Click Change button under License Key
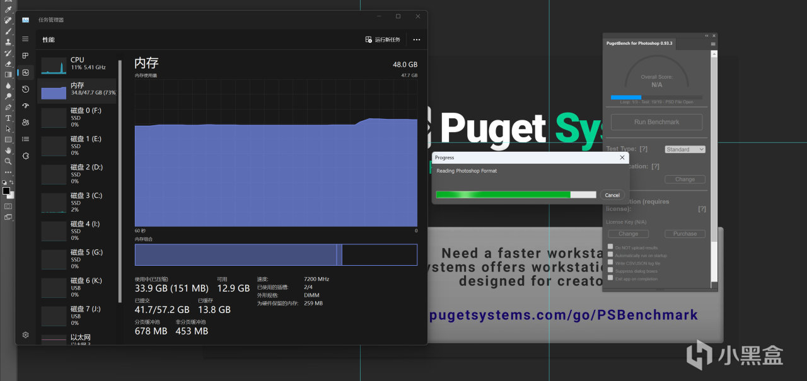 click(x=628, y=234)
